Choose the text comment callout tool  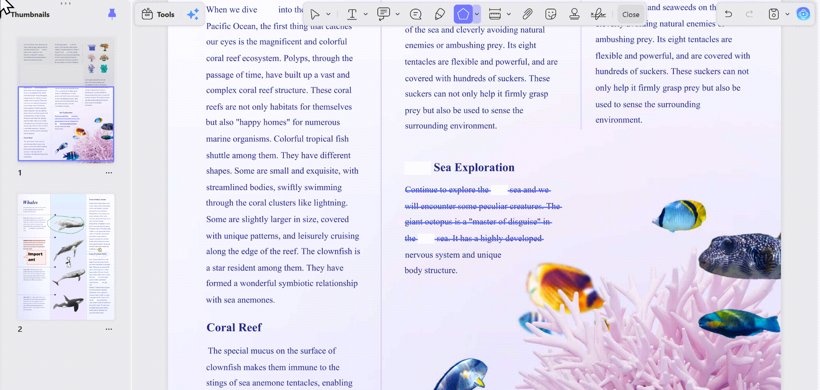coord(383,15)
